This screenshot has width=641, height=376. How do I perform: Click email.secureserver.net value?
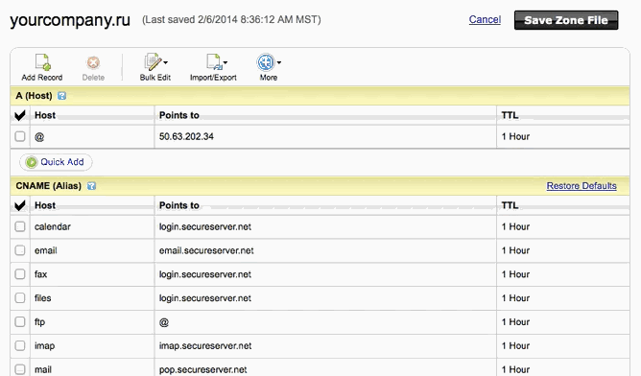click(x=206, y=250)
